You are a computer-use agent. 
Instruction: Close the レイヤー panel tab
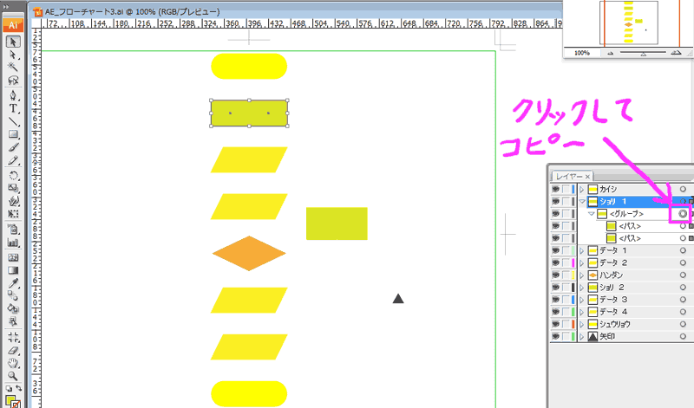(x=587, y=177)
